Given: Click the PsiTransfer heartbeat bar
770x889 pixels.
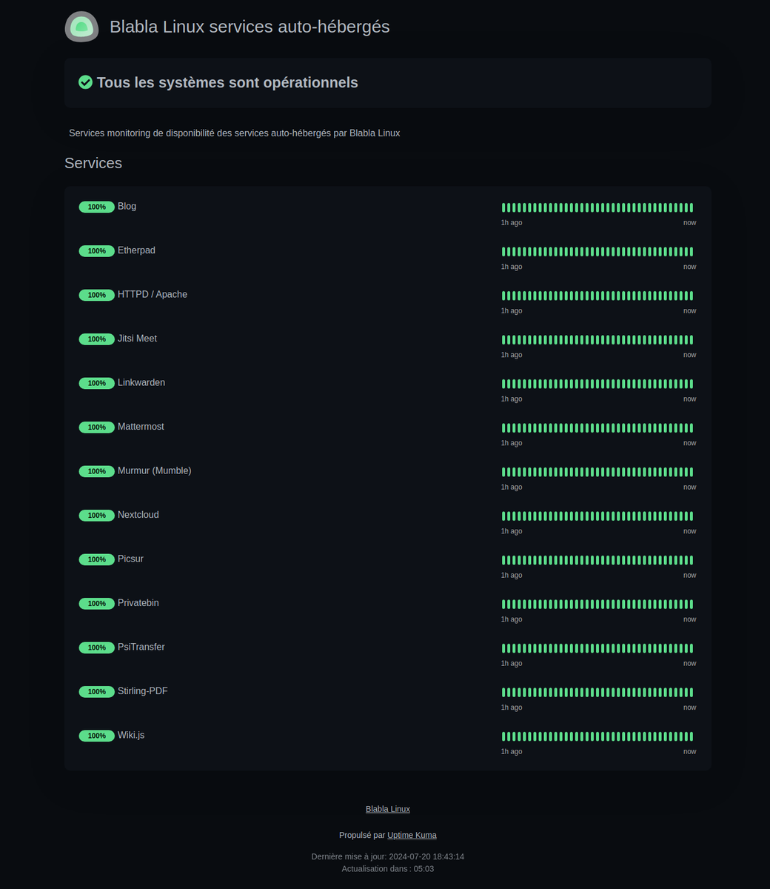Looking at the screenshot, I should click(x=597, y=648).
